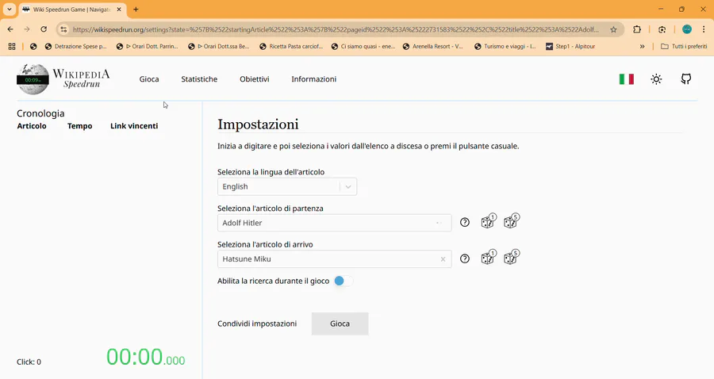The width and height of the screenshot is (714, 379).
Task: Pick one random destination article with the dice
Action: point(488,257)
